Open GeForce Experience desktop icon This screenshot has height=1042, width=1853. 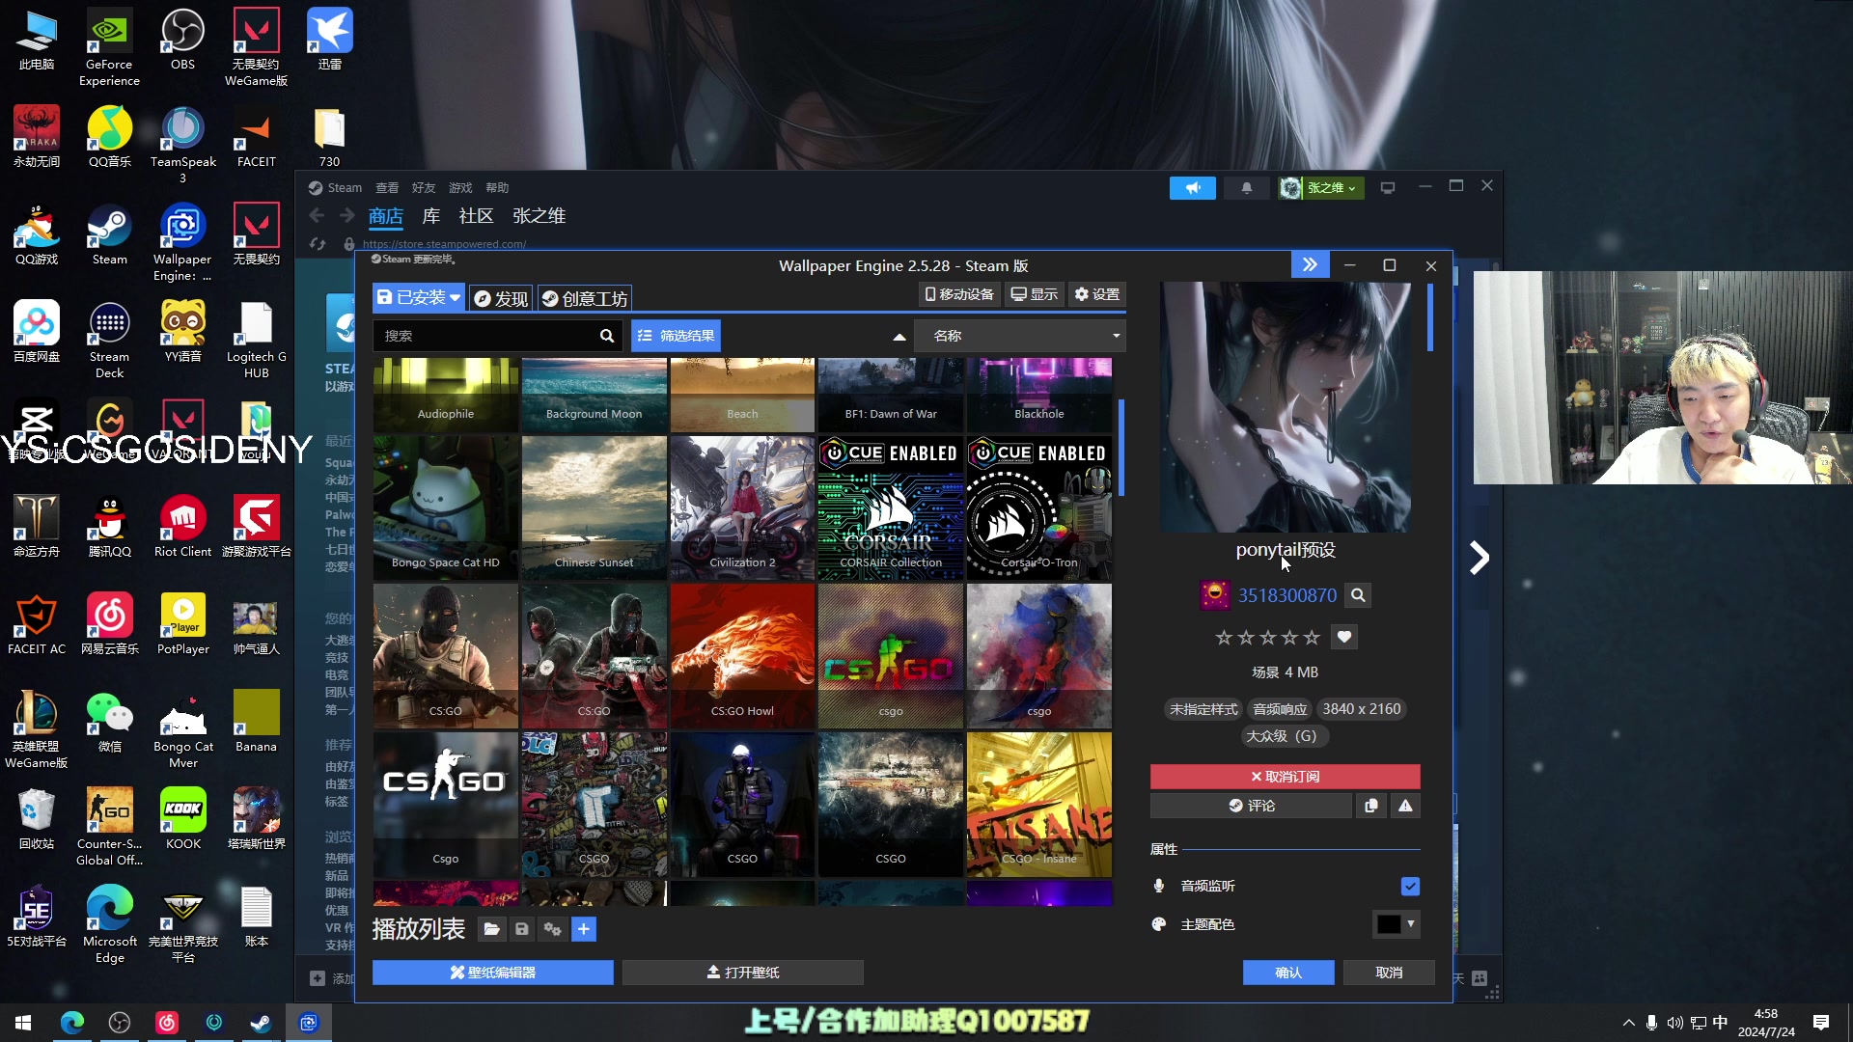pyautogui.click(x=109, y=48)
